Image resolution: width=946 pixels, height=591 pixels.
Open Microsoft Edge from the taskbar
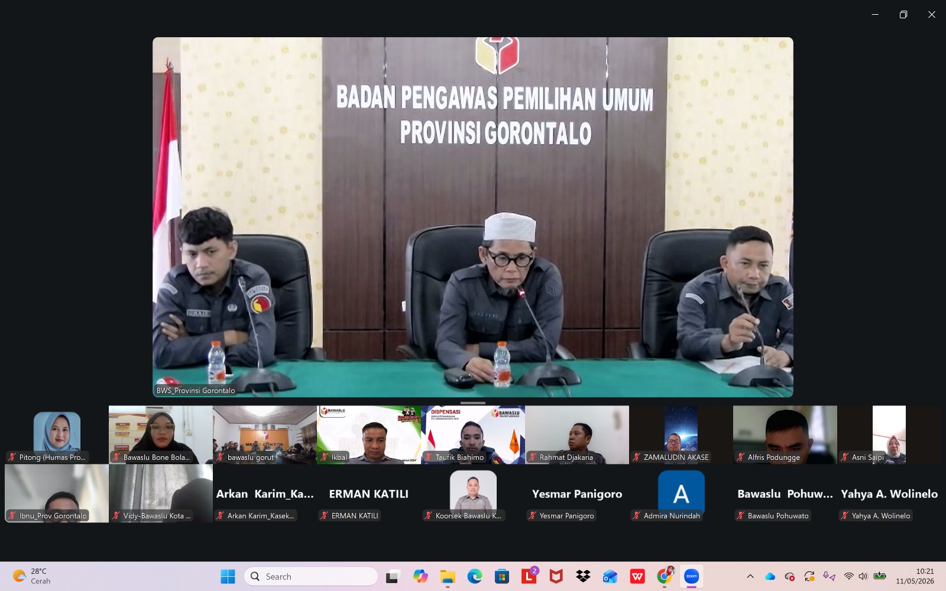point(475,576)
